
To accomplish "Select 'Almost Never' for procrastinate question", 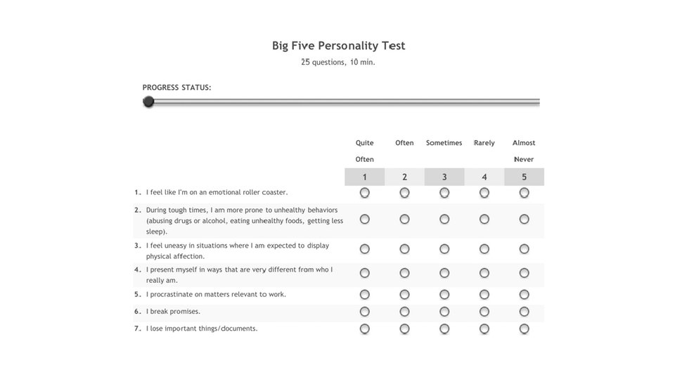I will click(524, 295).
